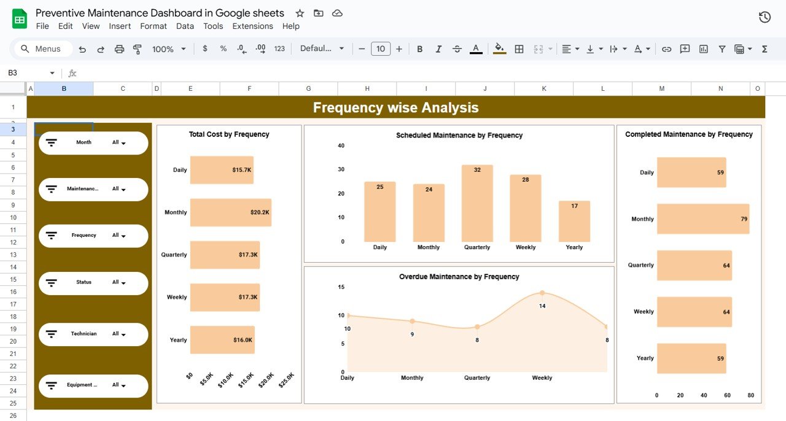Open the text alignment dropdown arrow
786x421 pixels.
[578, 48]
